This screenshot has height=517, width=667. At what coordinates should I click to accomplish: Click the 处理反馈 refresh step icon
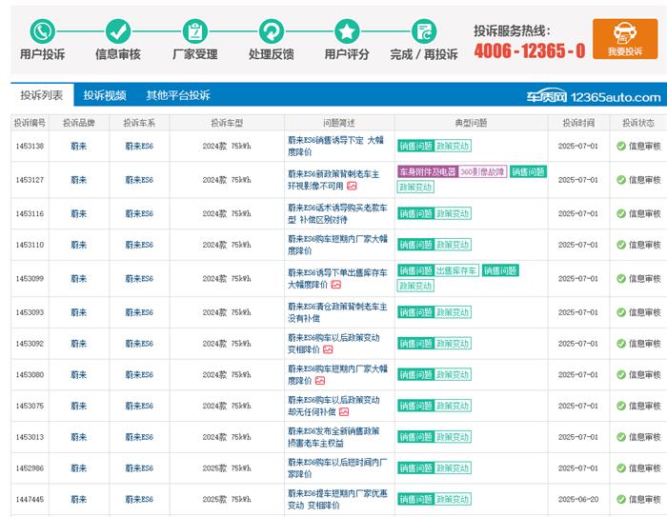pyautogui.click(x=272, y=31)
